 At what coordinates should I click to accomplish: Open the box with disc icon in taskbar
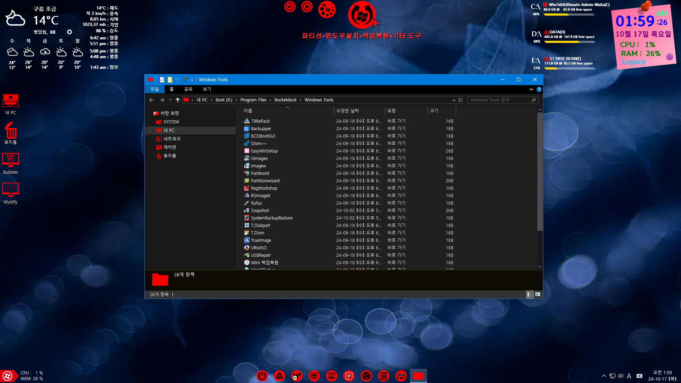297,376
